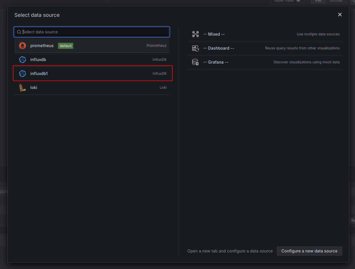355x269 pixels.
Task: Click the magnifier icon in the search field
Action: point(19,32)
